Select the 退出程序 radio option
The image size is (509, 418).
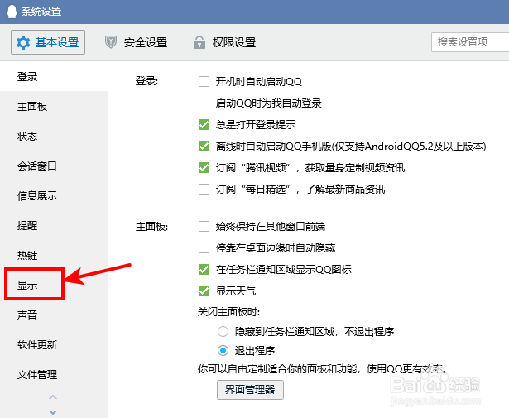223,350
